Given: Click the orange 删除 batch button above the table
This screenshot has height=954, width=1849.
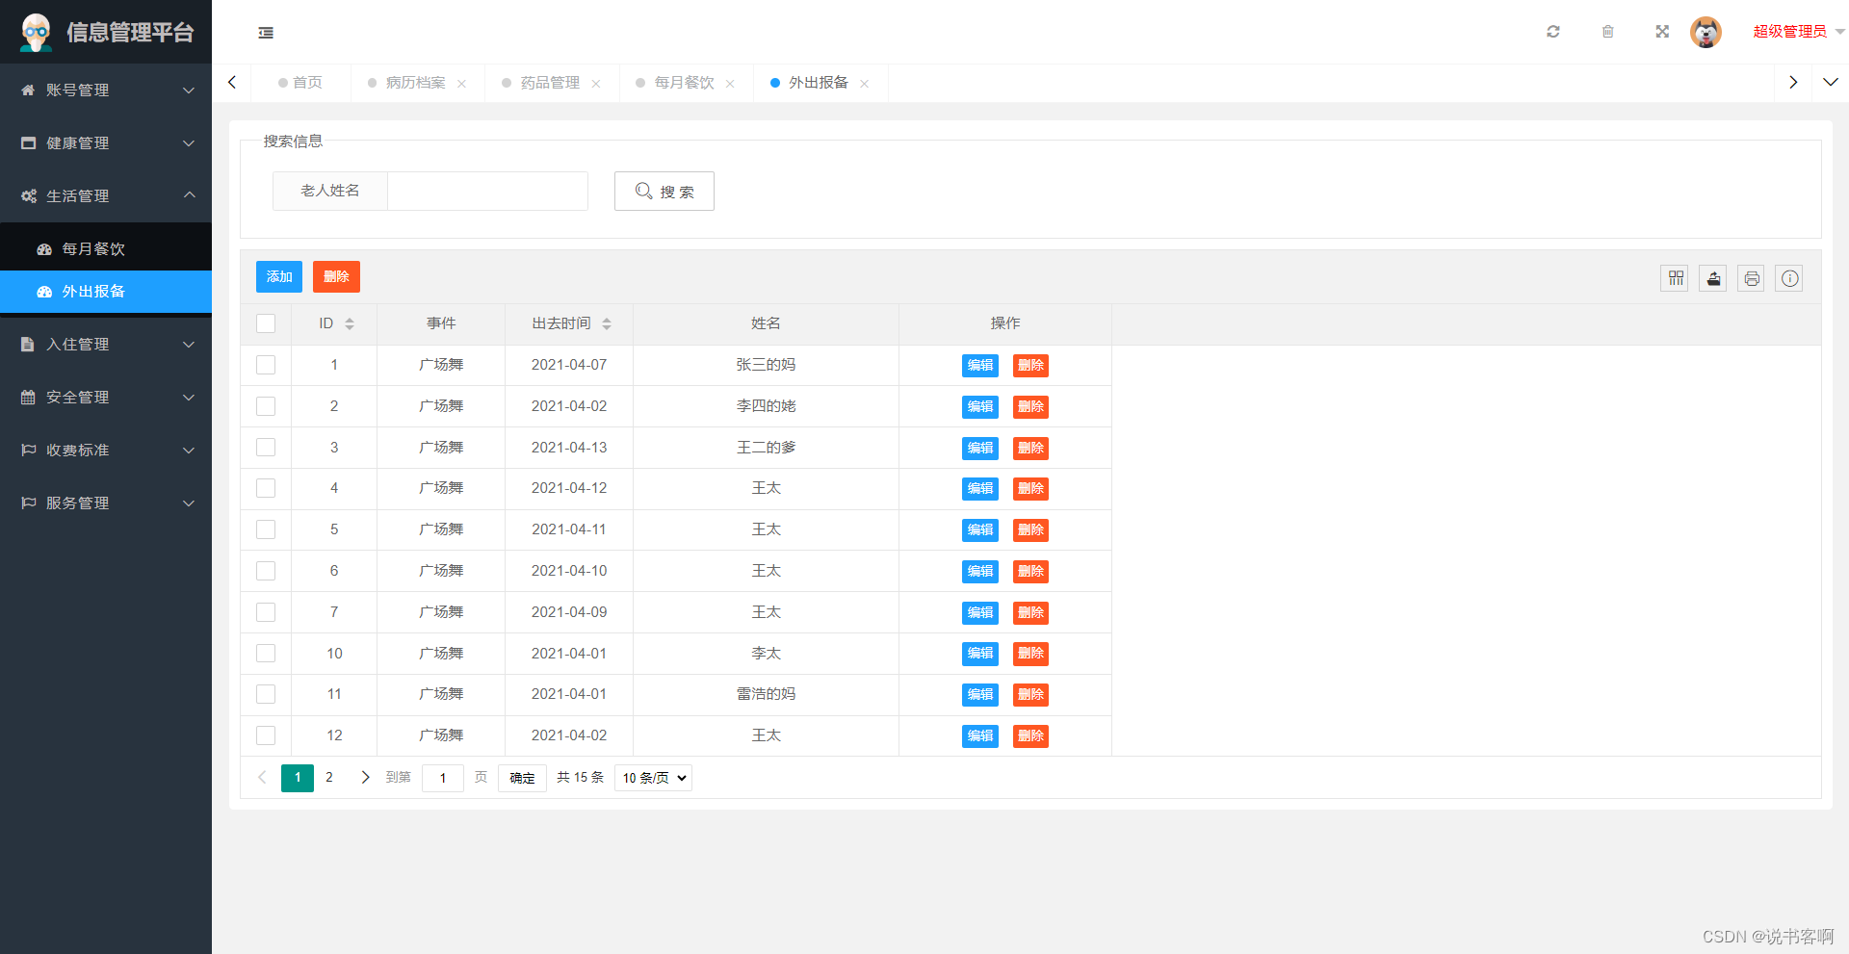Looking at the screenshot, I should pyautogui.click(x=336, y=276).
